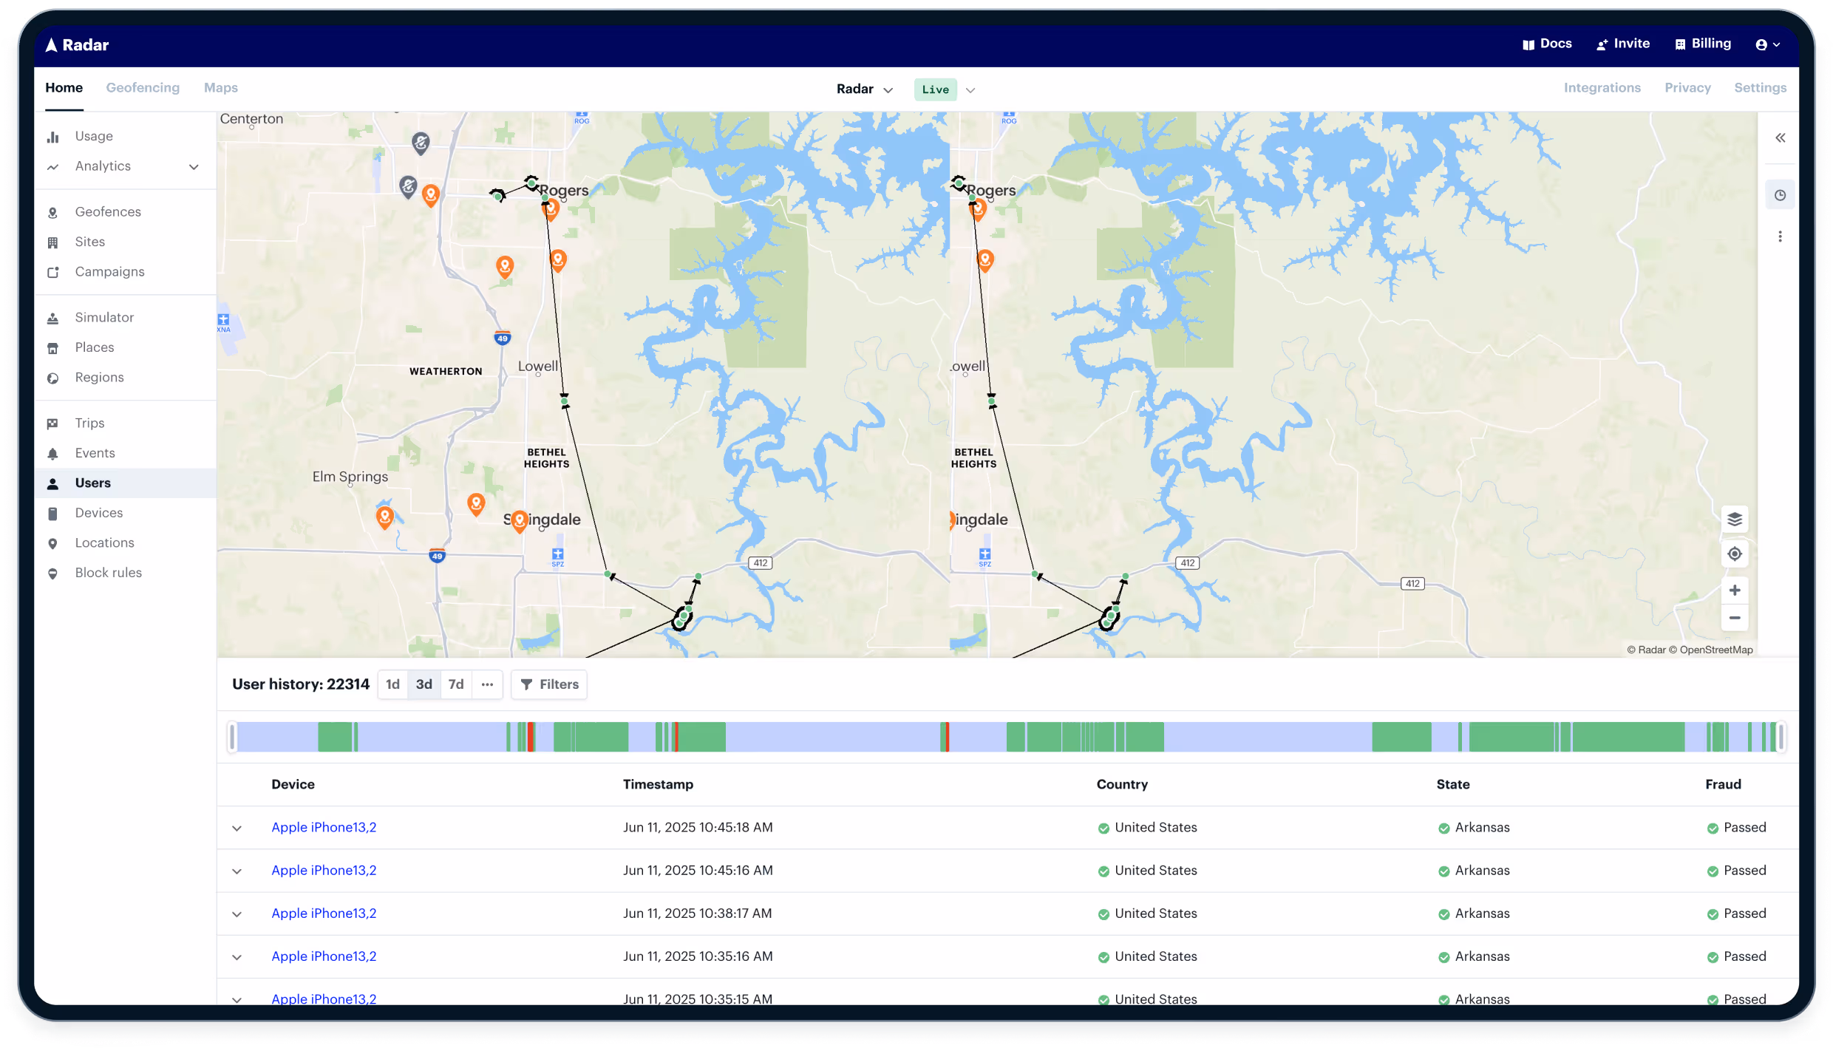Open Devices in the sidebar
Screen dimensions: 1833x1048
pyautogui.click(x=98, y=513)
